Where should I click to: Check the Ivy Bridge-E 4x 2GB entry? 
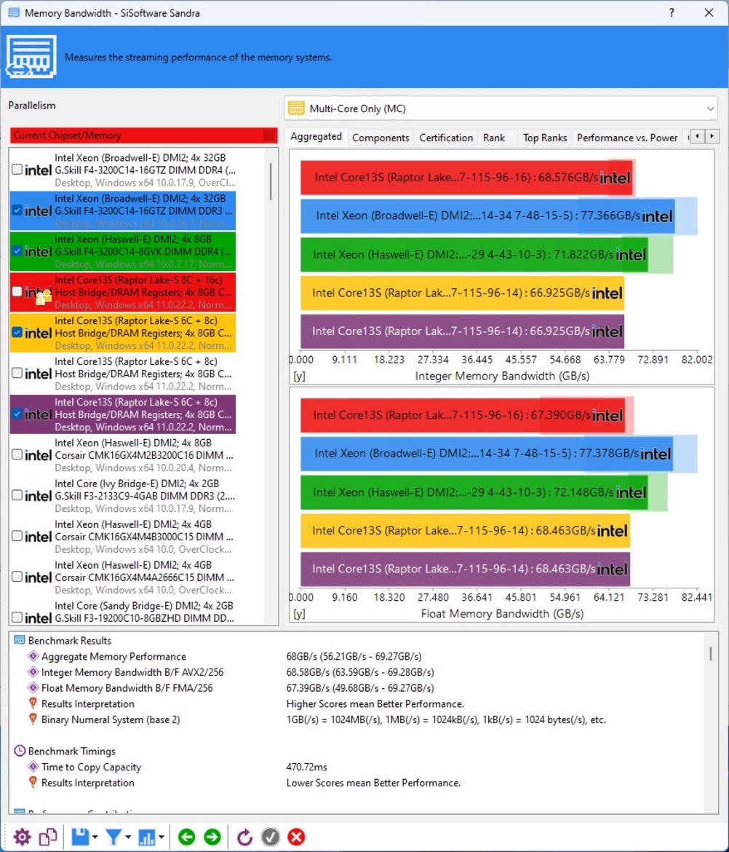17,495
